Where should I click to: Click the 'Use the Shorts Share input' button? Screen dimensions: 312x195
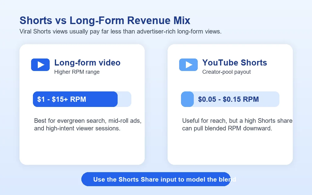(156, 179)
